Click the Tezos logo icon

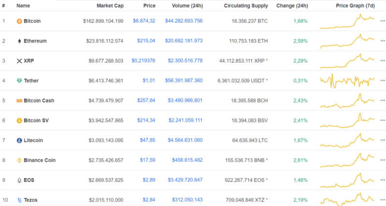pos(19,200)
